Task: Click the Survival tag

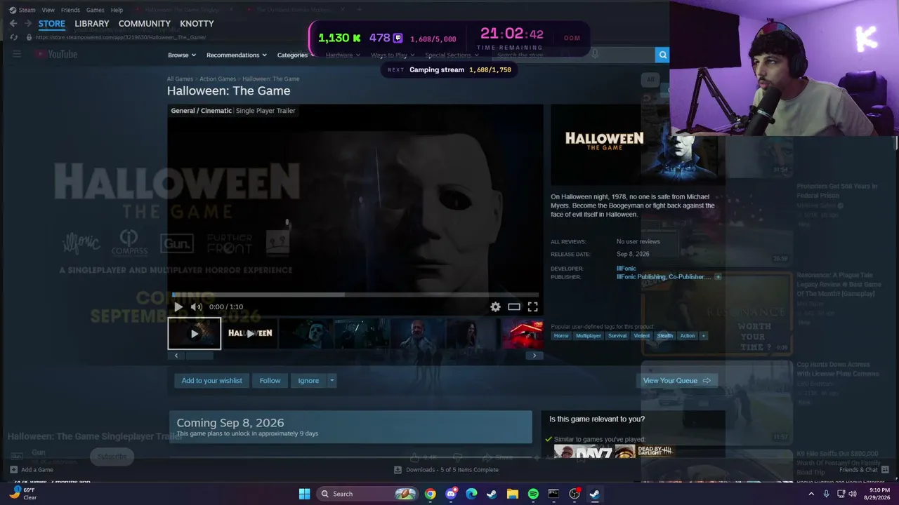Action: (x=617, y=336)
